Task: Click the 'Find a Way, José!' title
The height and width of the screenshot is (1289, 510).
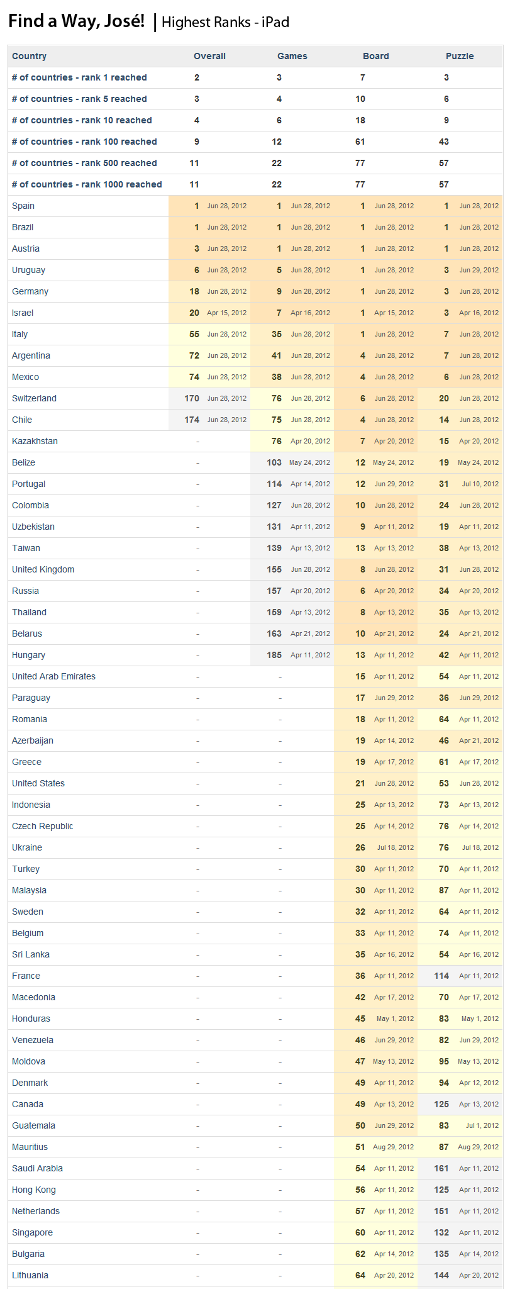Action: [x=77, y=21]
